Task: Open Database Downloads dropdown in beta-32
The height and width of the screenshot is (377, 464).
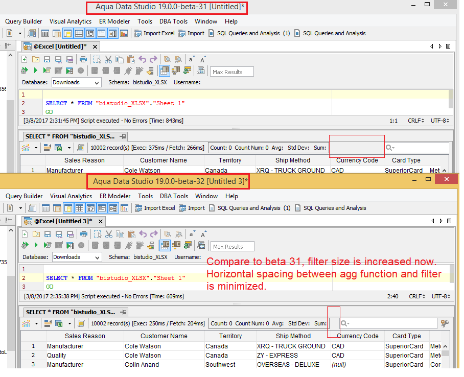Action: point(77,257)
